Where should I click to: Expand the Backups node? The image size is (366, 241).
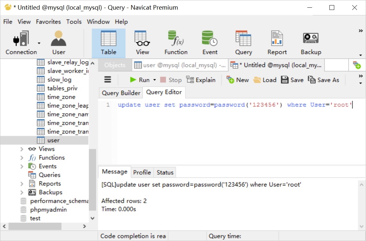(x=22, y=193)
